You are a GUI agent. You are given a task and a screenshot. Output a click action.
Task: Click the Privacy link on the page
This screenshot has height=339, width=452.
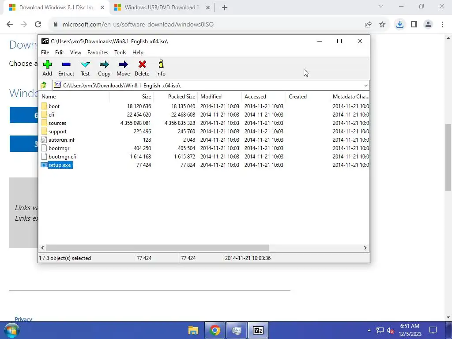(23, 319)
